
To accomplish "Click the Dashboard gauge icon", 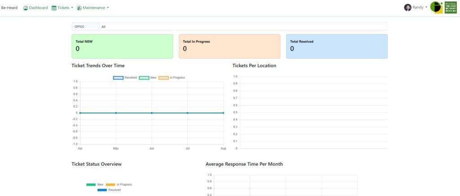I will click(26, 8).
